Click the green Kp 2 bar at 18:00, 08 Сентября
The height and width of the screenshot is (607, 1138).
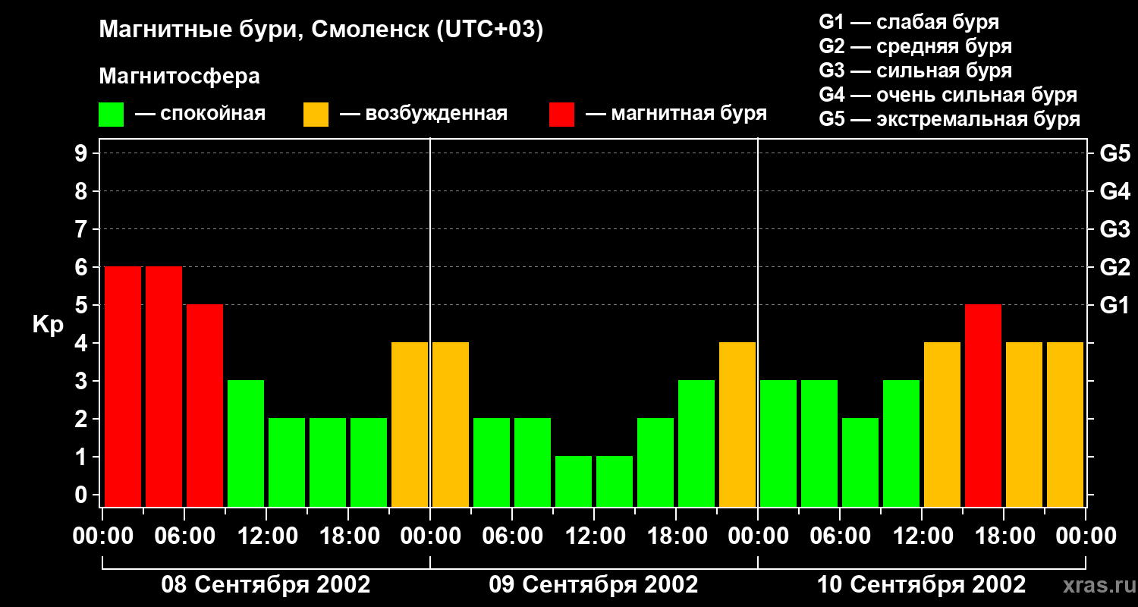click(369, 462)
